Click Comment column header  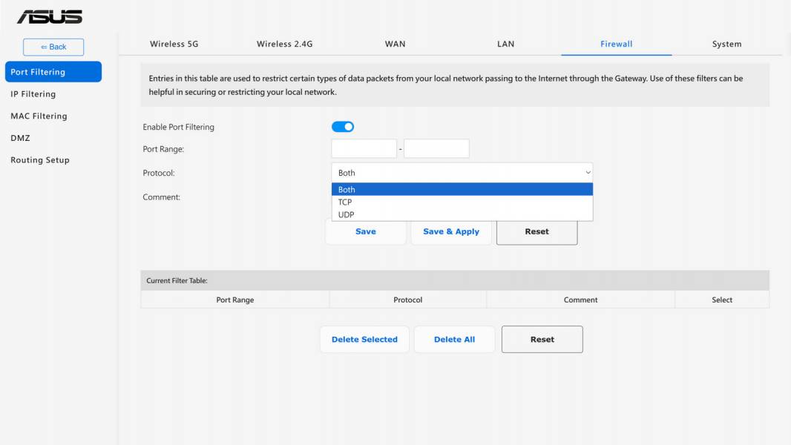point(581,300)
